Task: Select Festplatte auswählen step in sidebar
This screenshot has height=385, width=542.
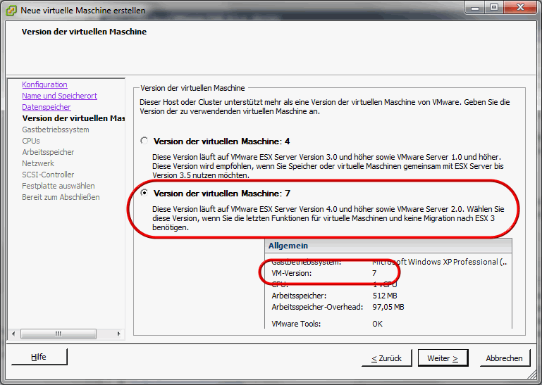Action: pos(58,186)
